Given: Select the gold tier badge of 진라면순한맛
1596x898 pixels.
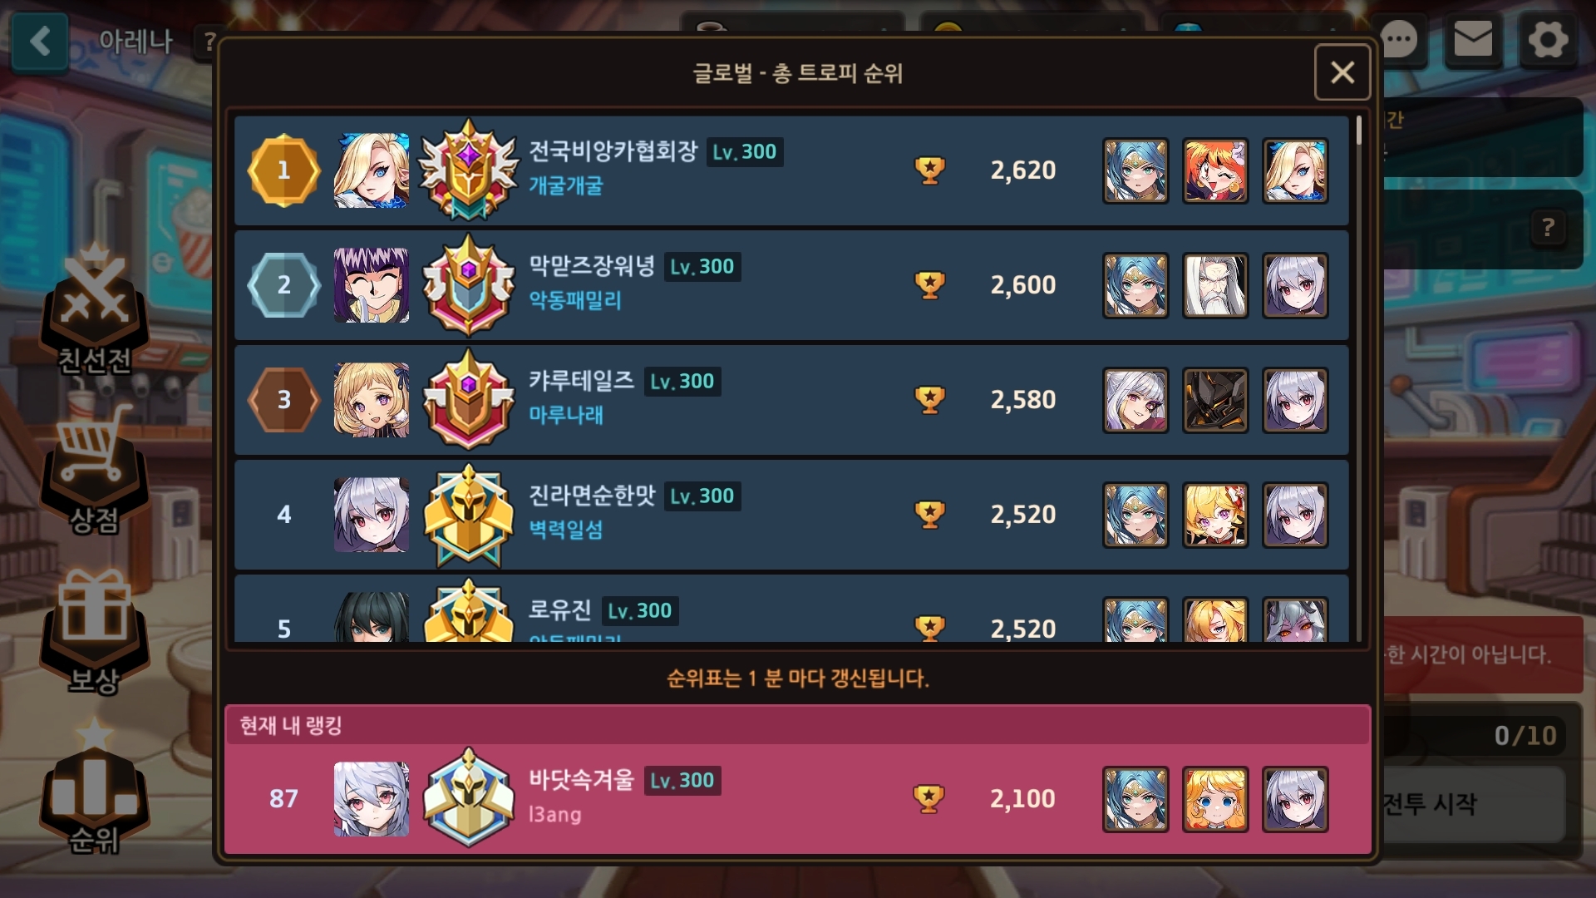Looking at the screenshot, I should click(468, 515).
